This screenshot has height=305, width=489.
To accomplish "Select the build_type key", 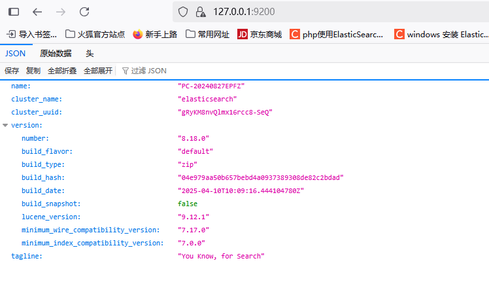I will pyautogui.click(x=43, y=165).
